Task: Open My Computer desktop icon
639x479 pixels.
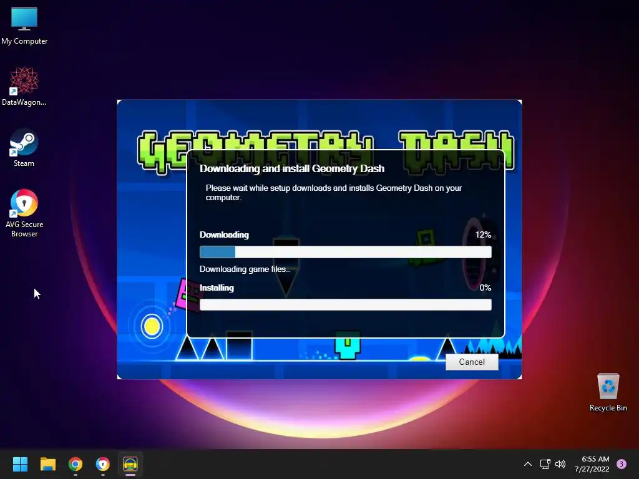Action: (x=24, y=26)
